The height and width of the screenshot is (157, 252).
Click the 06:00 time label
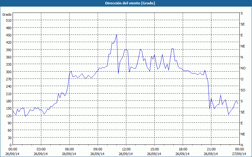point(69,149)
